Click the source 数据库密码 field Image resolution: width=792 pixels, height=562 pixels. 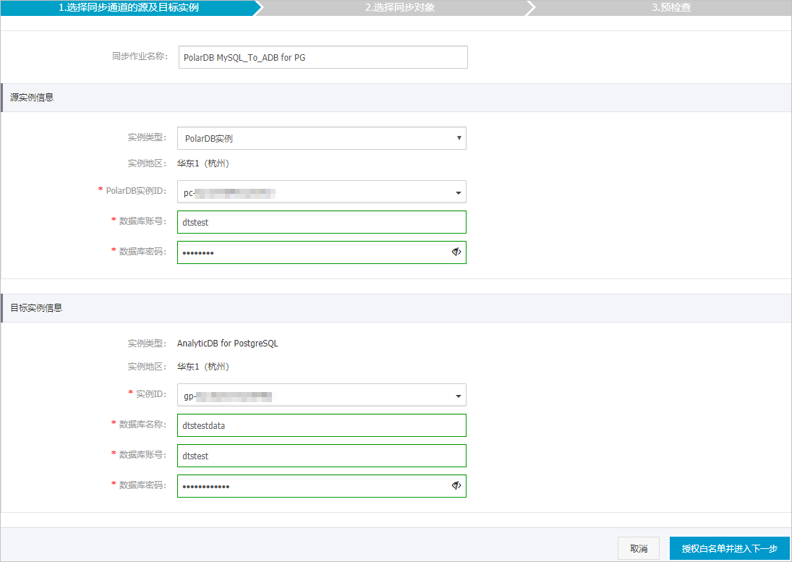[322, 252]
